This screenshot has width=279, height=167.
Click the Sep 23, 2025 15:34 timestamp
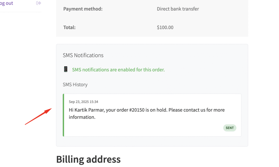(83, 102)
